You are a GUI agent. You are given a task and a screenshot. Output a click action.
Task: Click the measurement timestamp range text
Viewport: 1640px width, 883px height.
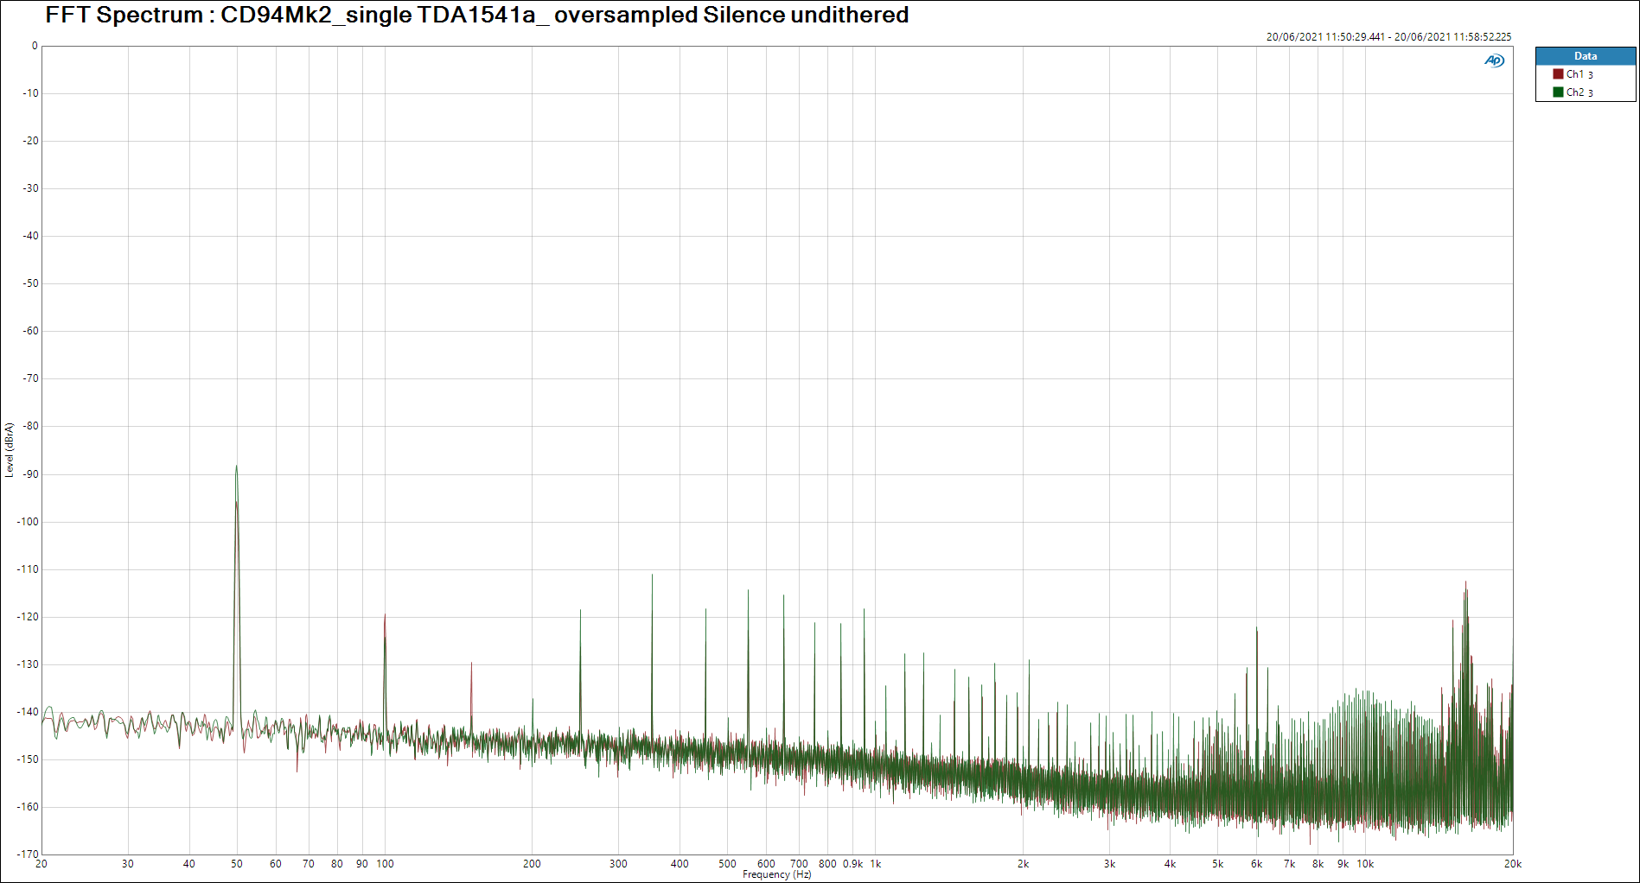coord(1388,37)
